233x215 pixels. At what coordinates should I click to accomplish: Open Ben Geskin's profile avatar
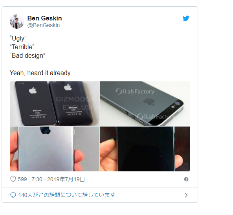click(x=17, y=22)
